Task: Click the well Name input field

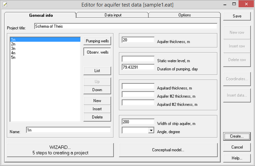Action: pyautogui.click(x=68, y=130)
